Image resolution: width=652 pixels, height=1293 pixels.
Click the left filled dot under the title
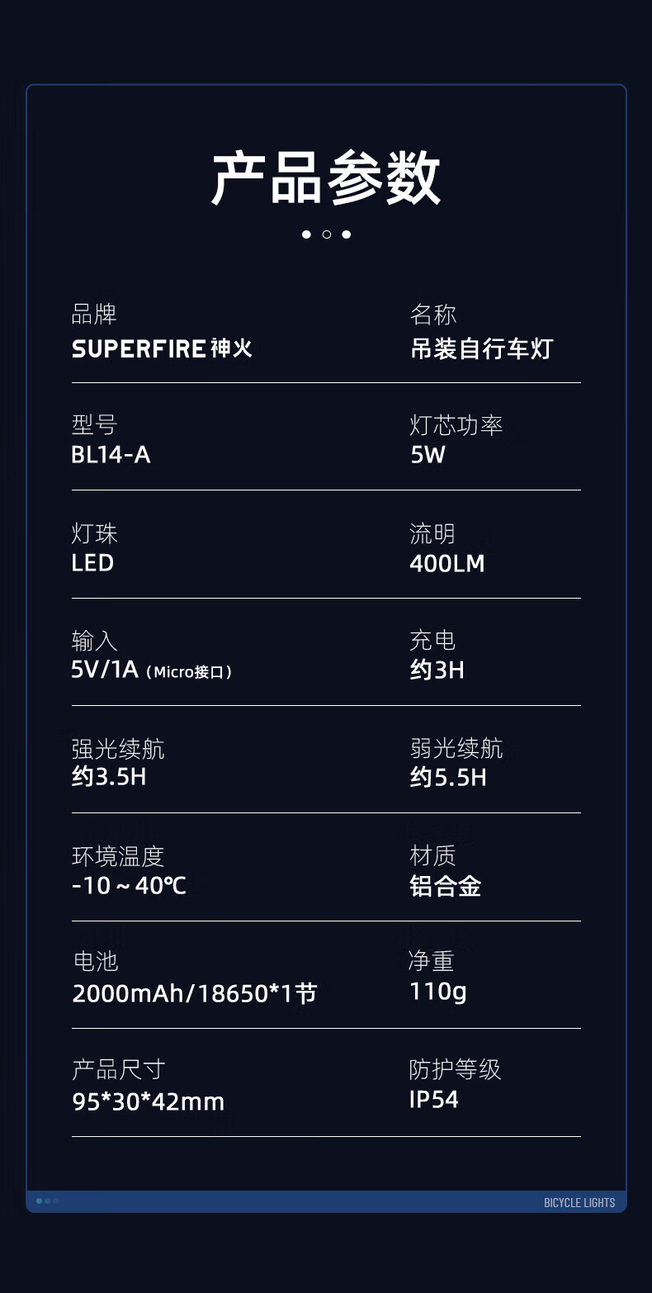click(x=306, y=234)
